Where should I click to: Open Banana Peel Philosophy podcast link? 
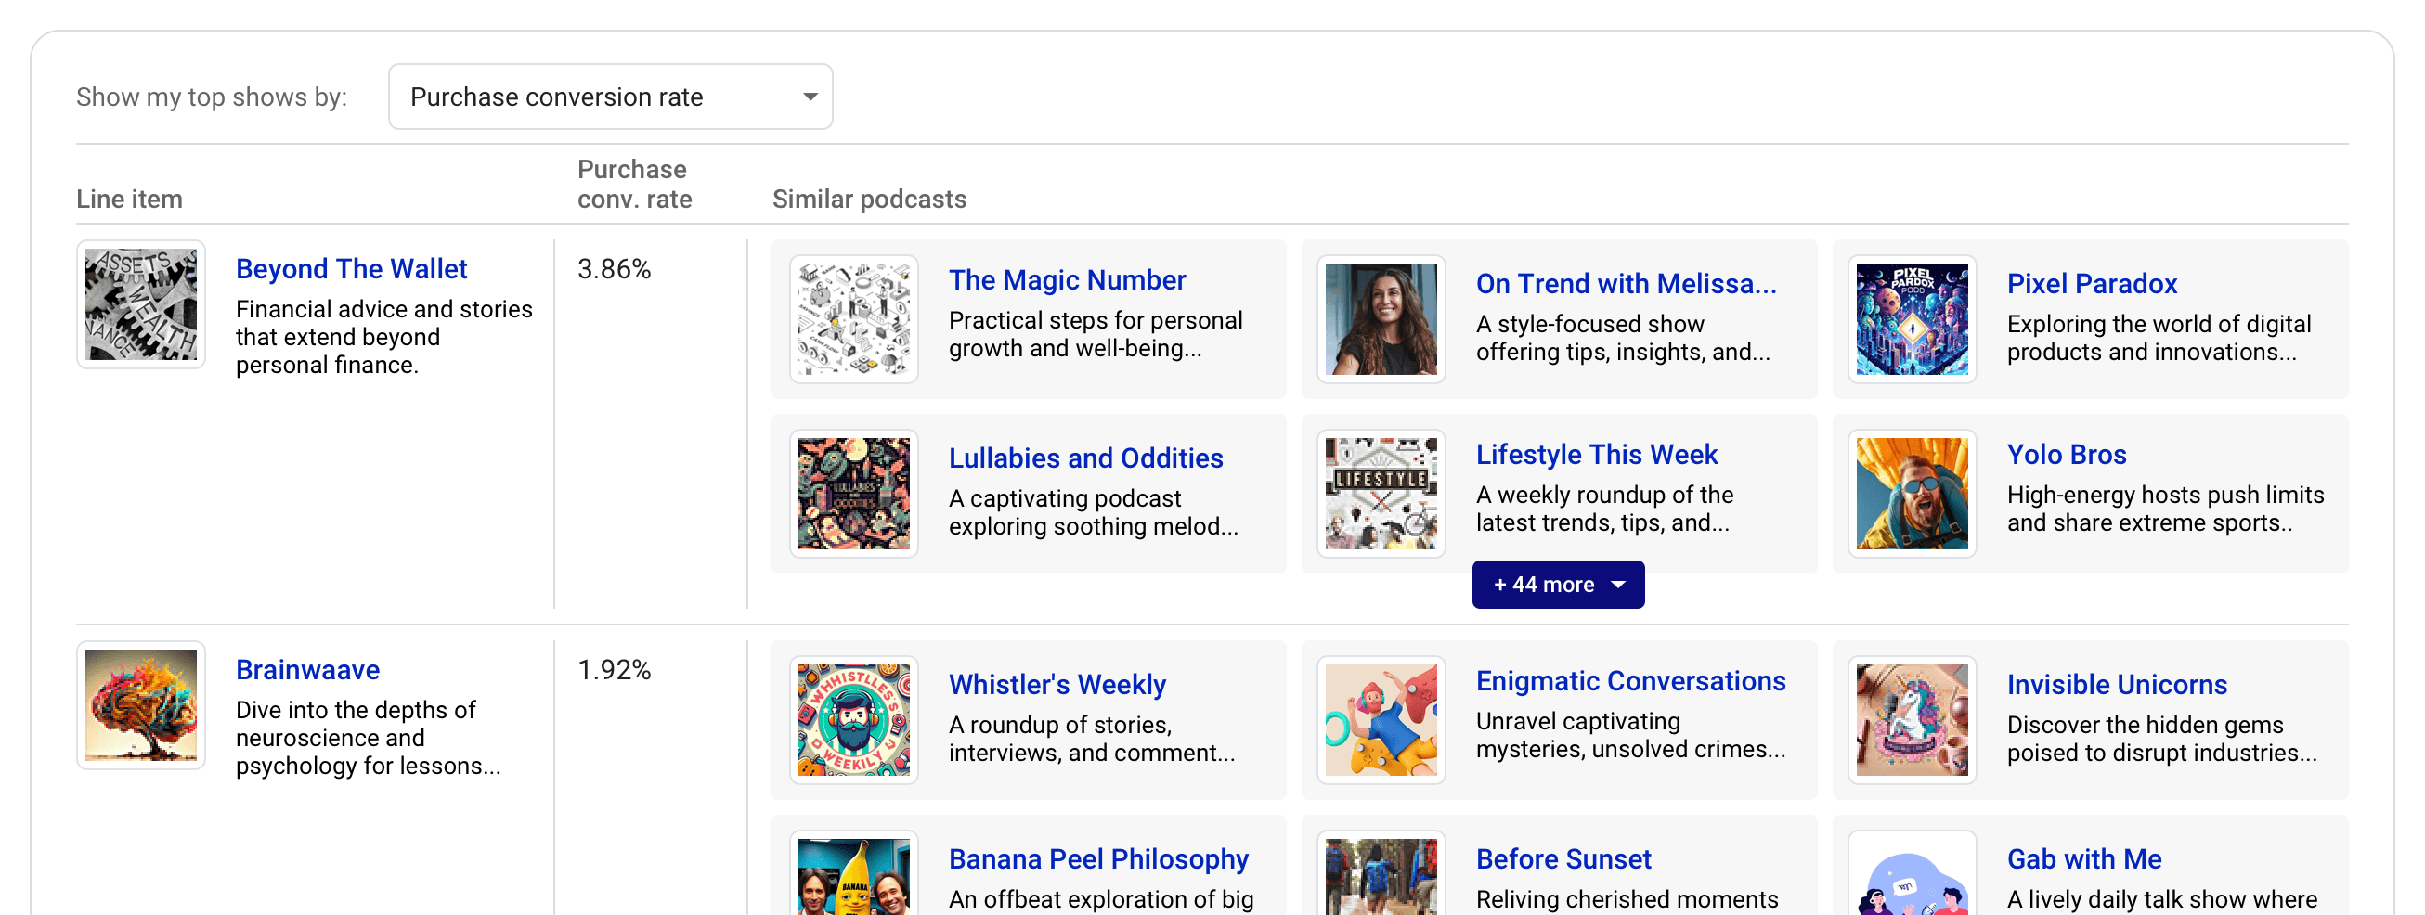tap(1098, 859)
